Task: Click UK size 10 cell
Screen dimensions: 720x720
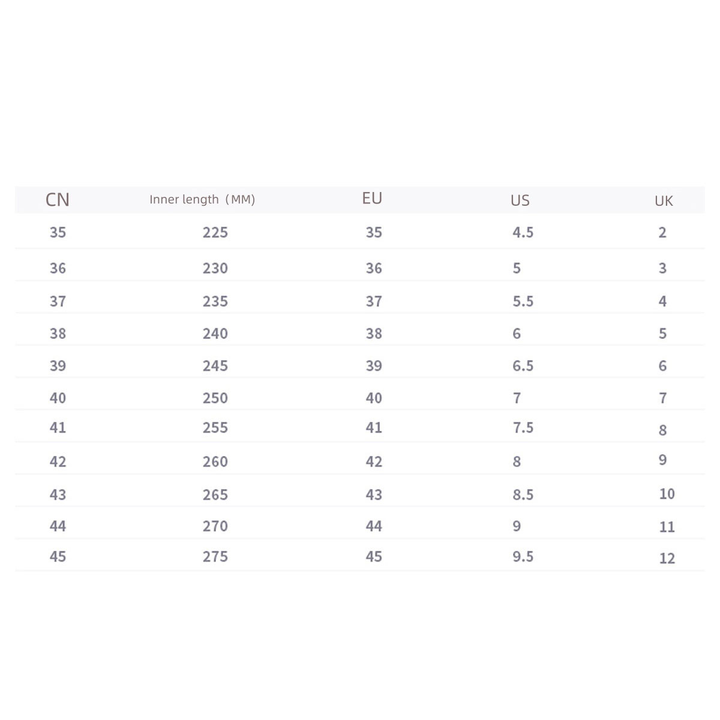Action: point(667,494)
